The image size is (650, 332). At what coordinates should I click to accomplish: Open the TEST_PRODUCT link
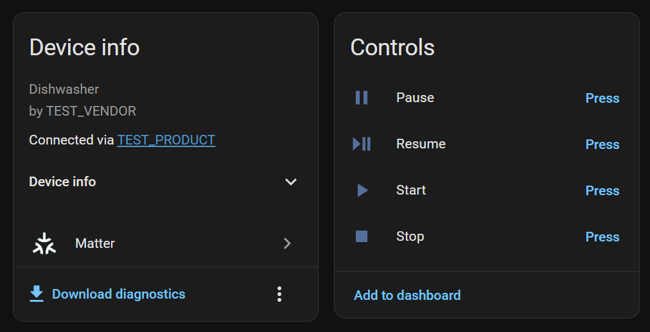point(166,140)
